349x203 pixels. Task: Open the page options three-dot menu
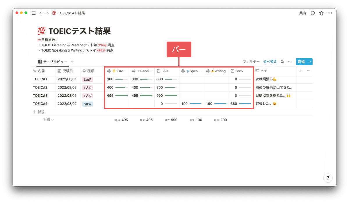click(x=330, y=13)
